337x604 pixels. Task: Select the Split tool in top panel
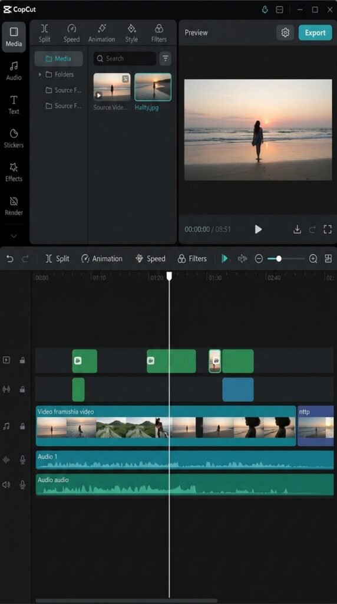pos(45,33)
